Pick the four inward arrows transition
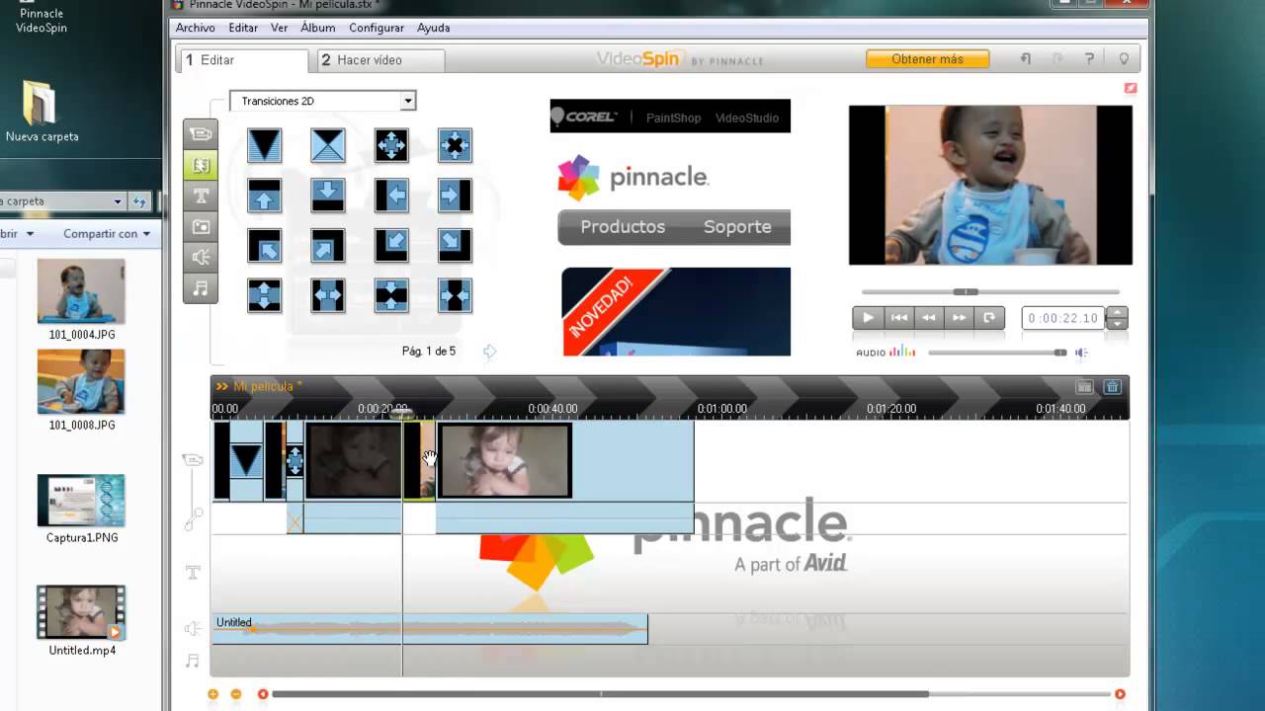This screenshot has width=1265, height=711. 455,146
